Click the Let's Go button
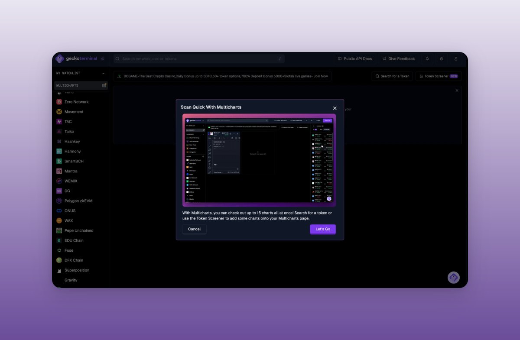The width and height of the screenshot is (520, 340). [x=323, y=229]
